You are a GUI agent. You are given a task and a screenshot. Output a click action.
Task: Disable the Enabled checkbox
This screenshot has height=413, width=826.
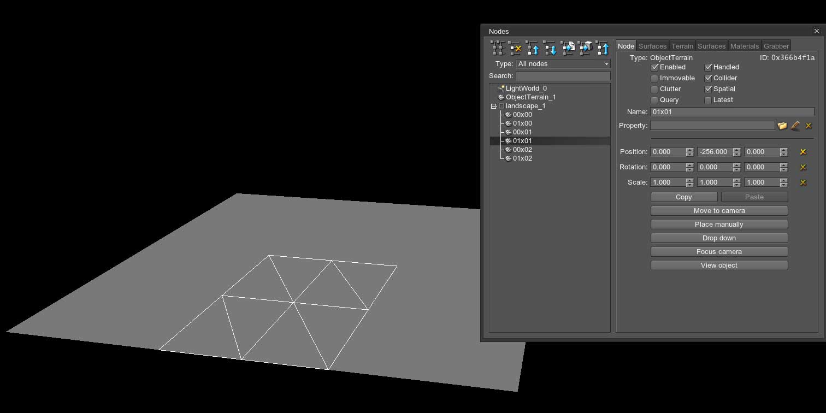point(654,67)
